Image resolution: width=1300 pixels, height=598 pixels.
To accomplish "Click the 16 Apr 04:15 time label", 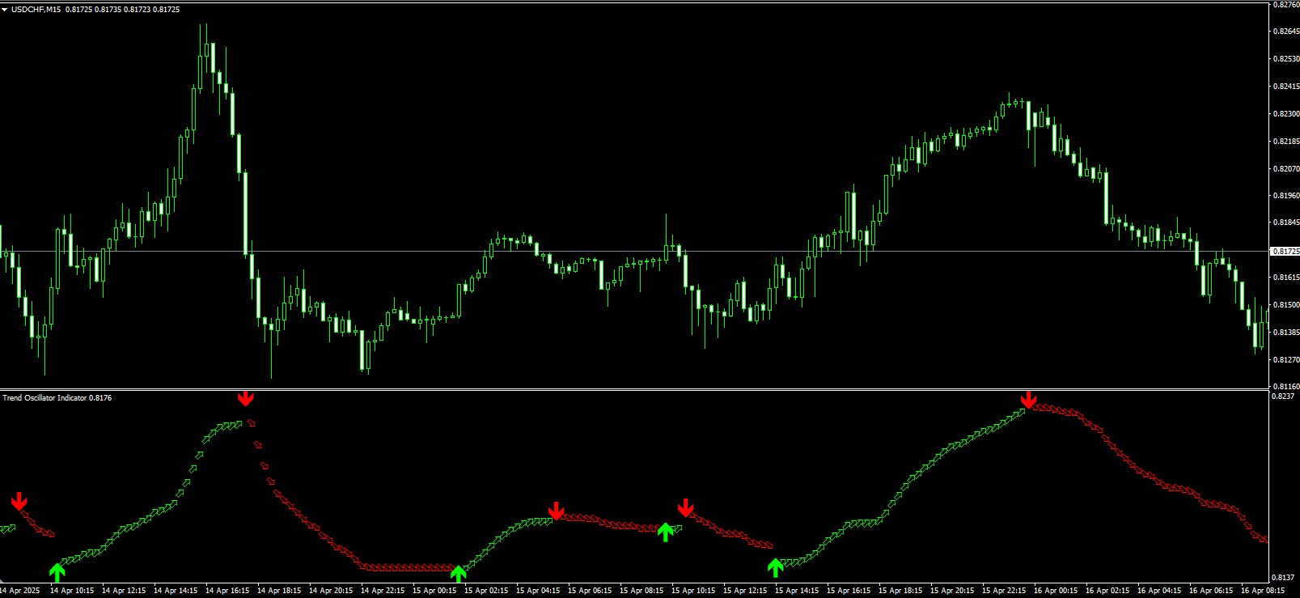I will pos(1159,591).
